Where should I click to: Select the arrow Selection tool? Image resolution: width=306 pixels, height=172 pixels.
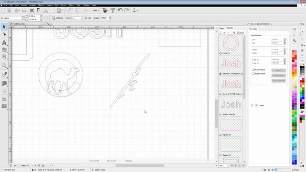[x=4, y=27]
